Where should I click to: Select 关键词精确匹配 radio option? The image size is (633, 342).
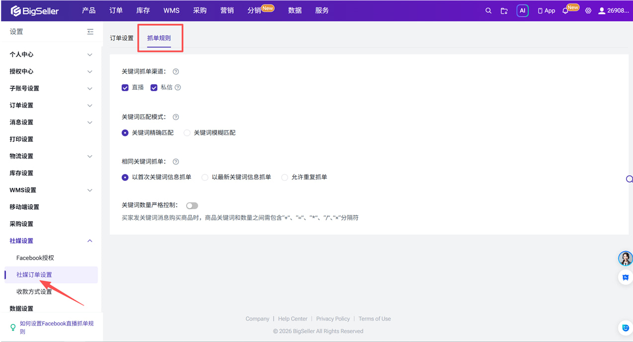[125, 133]
